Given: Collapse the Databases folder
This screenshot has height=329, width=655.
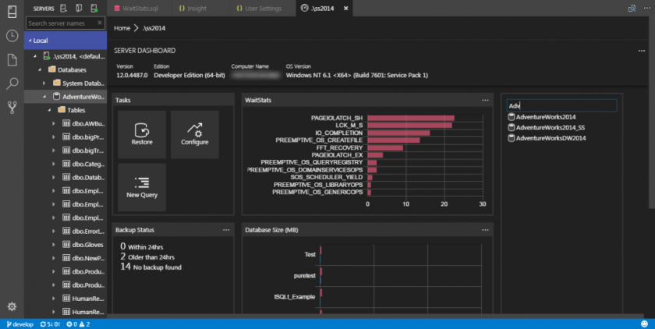Looking at the screenshot, I should click(x=40, y=69).
